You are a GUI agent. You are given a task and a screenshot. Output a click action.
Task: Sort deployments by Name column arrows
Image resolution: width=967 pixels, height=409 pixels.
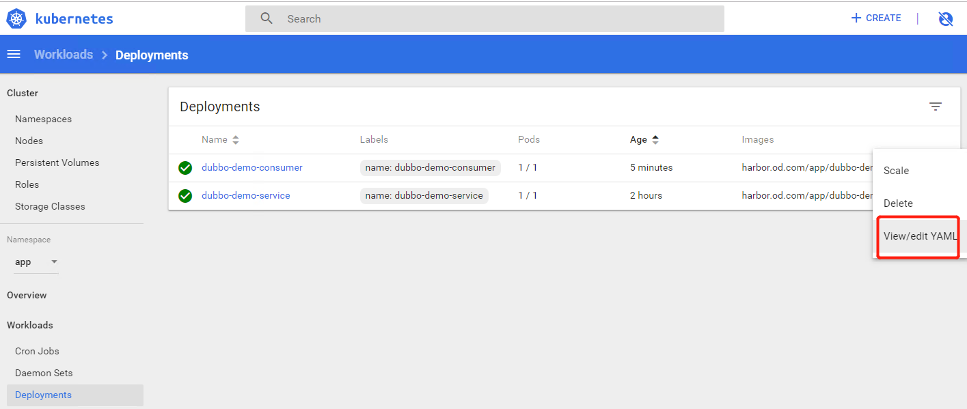236,140
